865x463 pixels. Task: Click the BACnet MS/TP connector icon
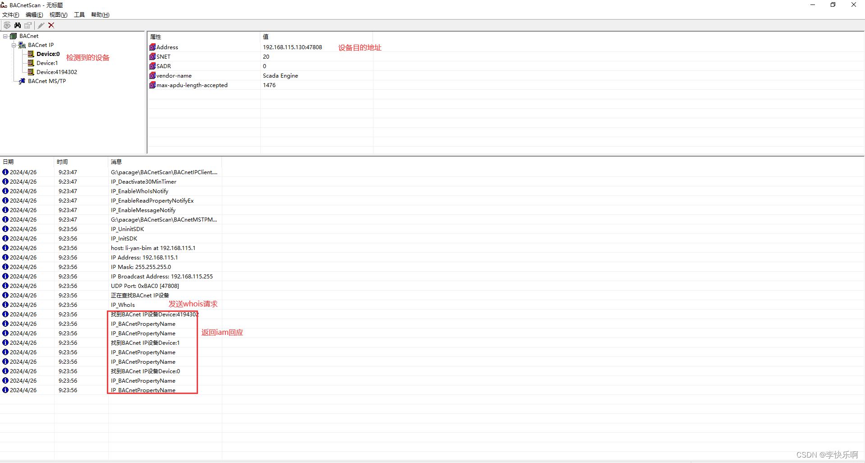pyautogui.click(x=22, y=81)
